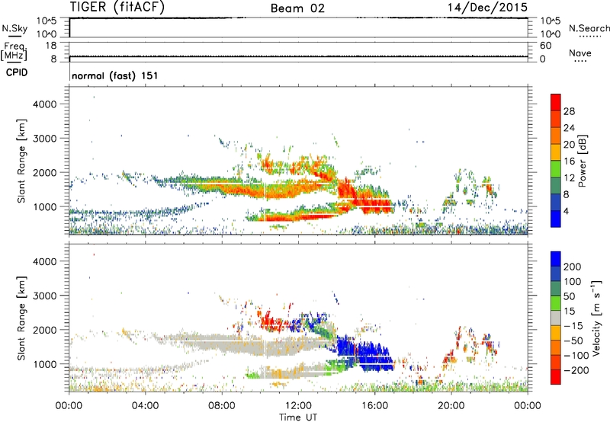Click the 'TIGER (fitACF)' title text
The width and height of the screenshot is (610, 422).
[117, 7]
